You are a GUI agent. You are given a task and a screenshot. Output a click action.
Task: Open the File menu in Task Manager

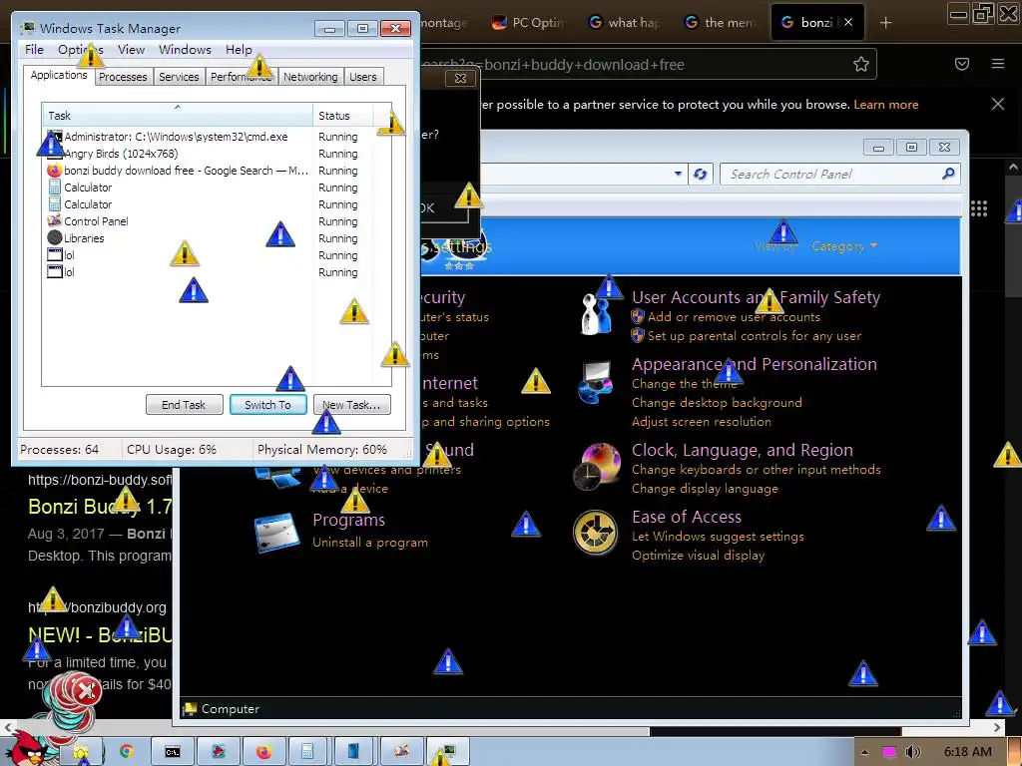tap(34, 50)
